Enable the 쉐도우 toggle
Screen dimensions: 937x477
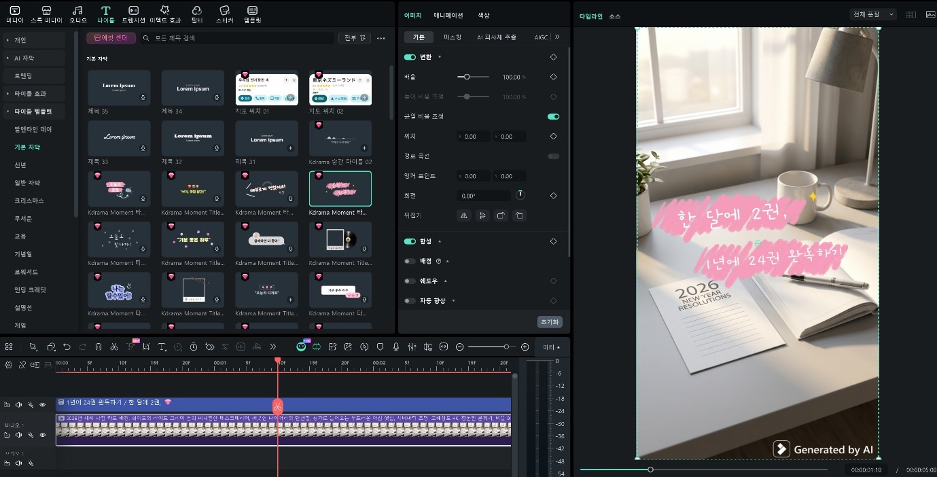pyautogui.click(x=410, y=281)
